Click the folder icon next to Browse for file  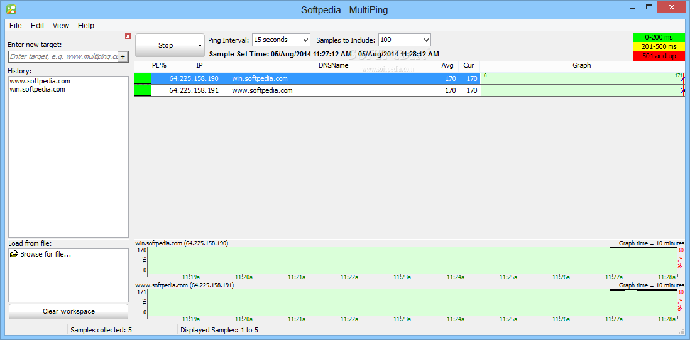click(x=14, y=254)
